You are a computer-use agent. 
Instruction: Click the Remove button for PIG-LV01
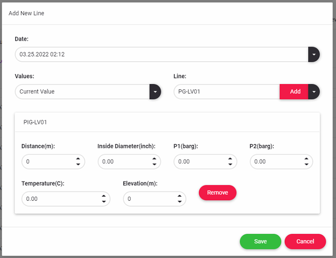(218, 193)
